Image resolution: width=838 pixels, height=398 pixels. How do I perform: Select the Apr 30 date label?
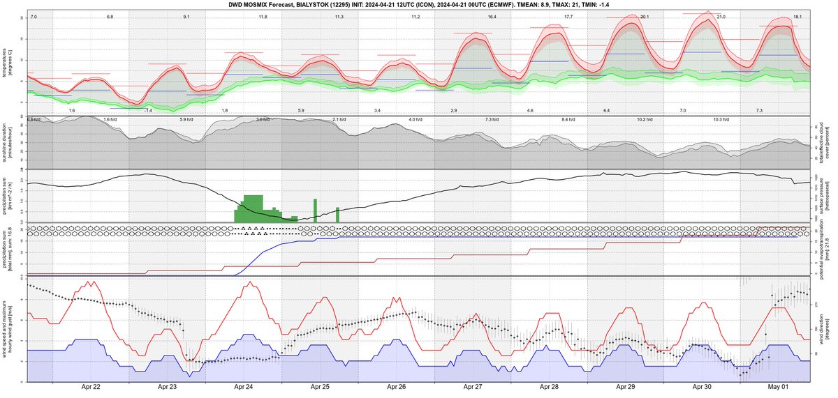tap(702, 387)
